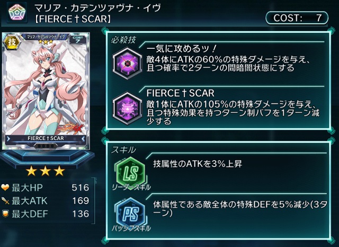
Task: Tap the rainbow pentagon rarity icon
Action: 17,12
